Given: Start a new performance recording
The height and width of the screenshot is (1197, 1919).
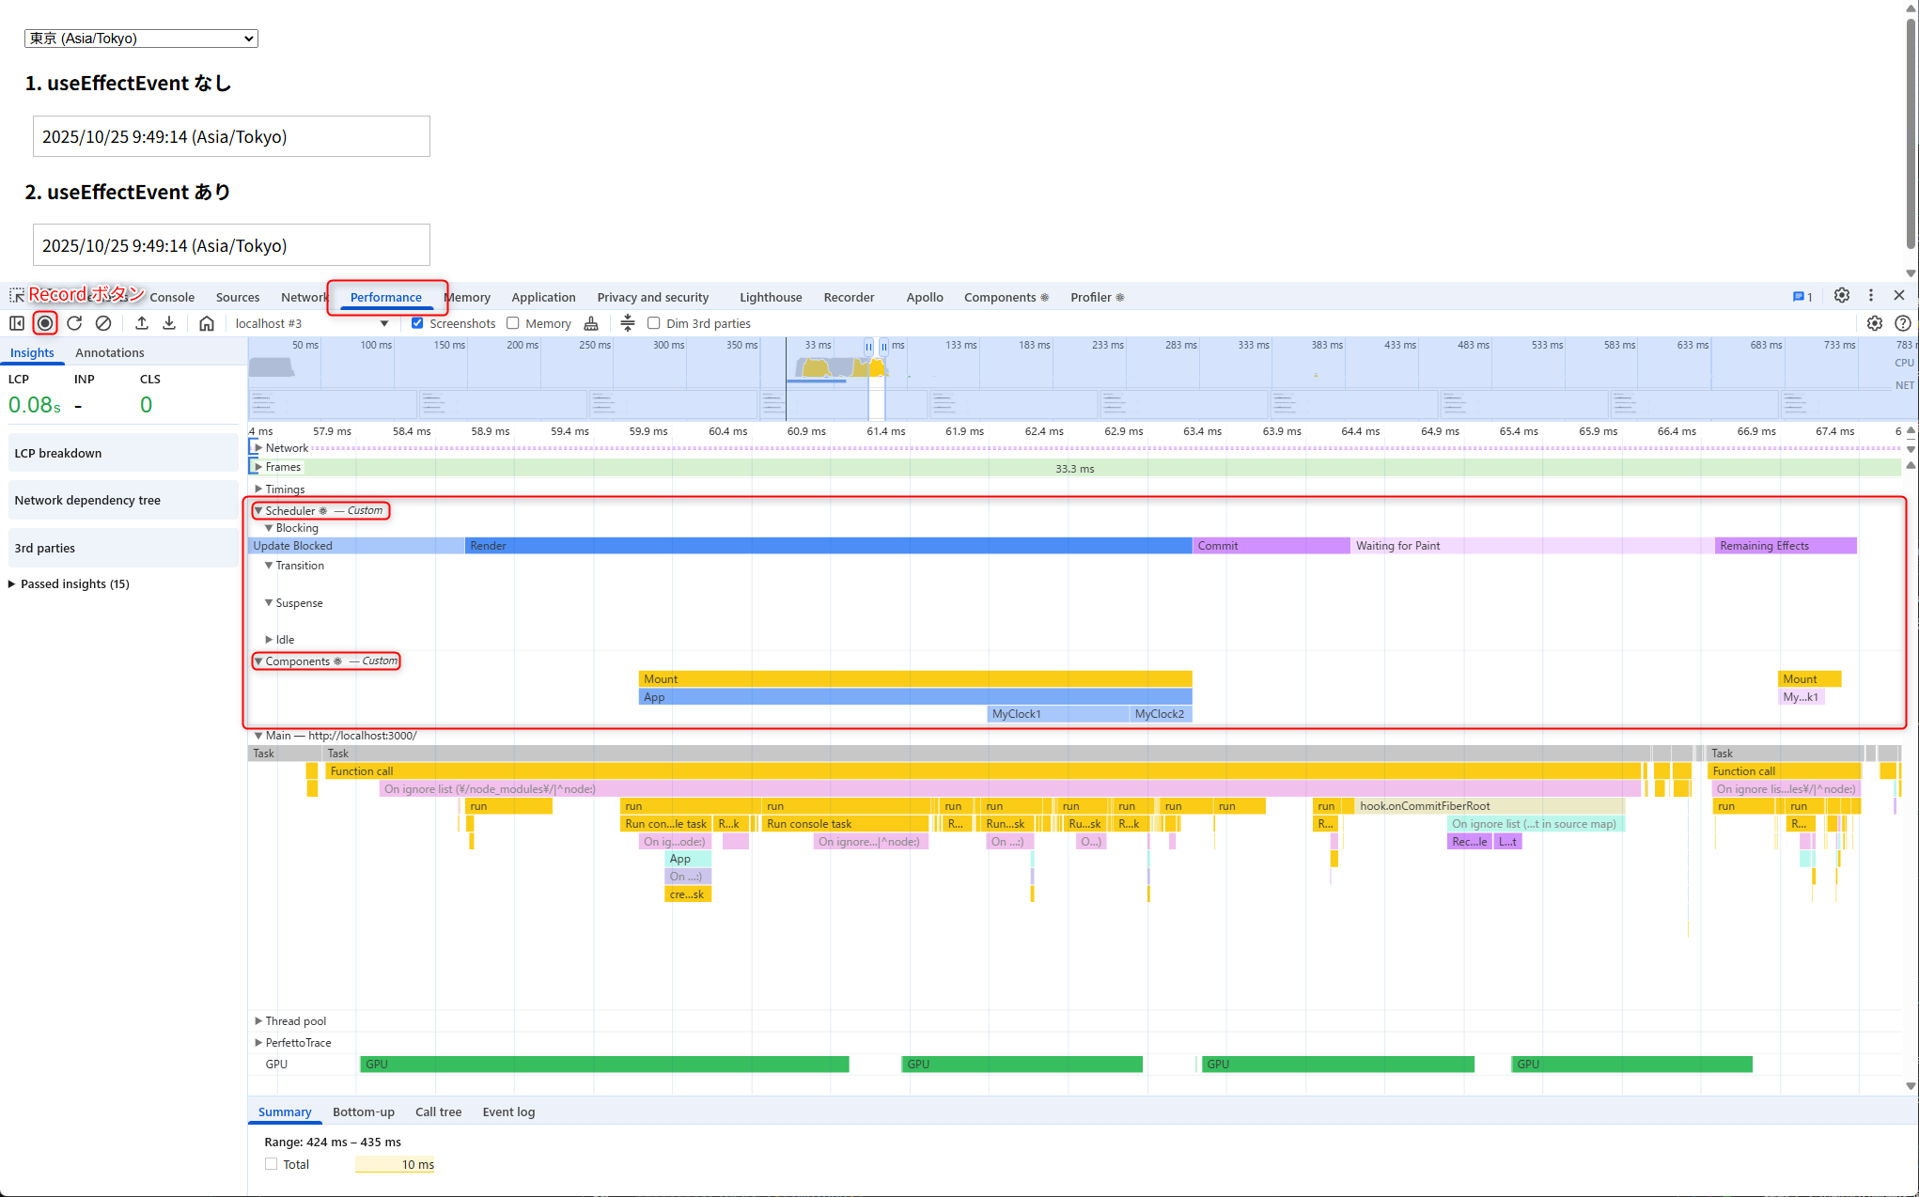Looking at the screenshot, I should click(x=45, y=323).
